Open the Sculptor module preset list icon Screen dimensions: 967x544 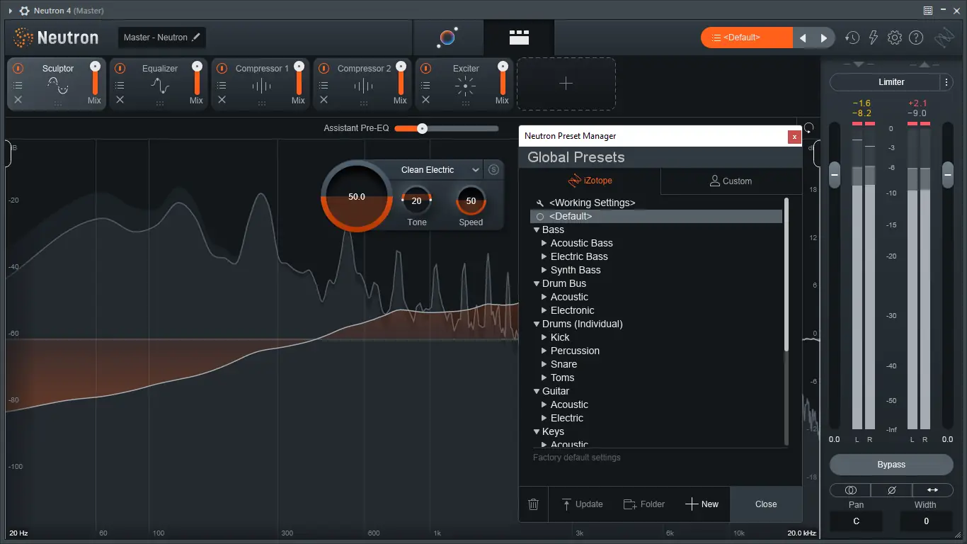[x=18, y=85]
